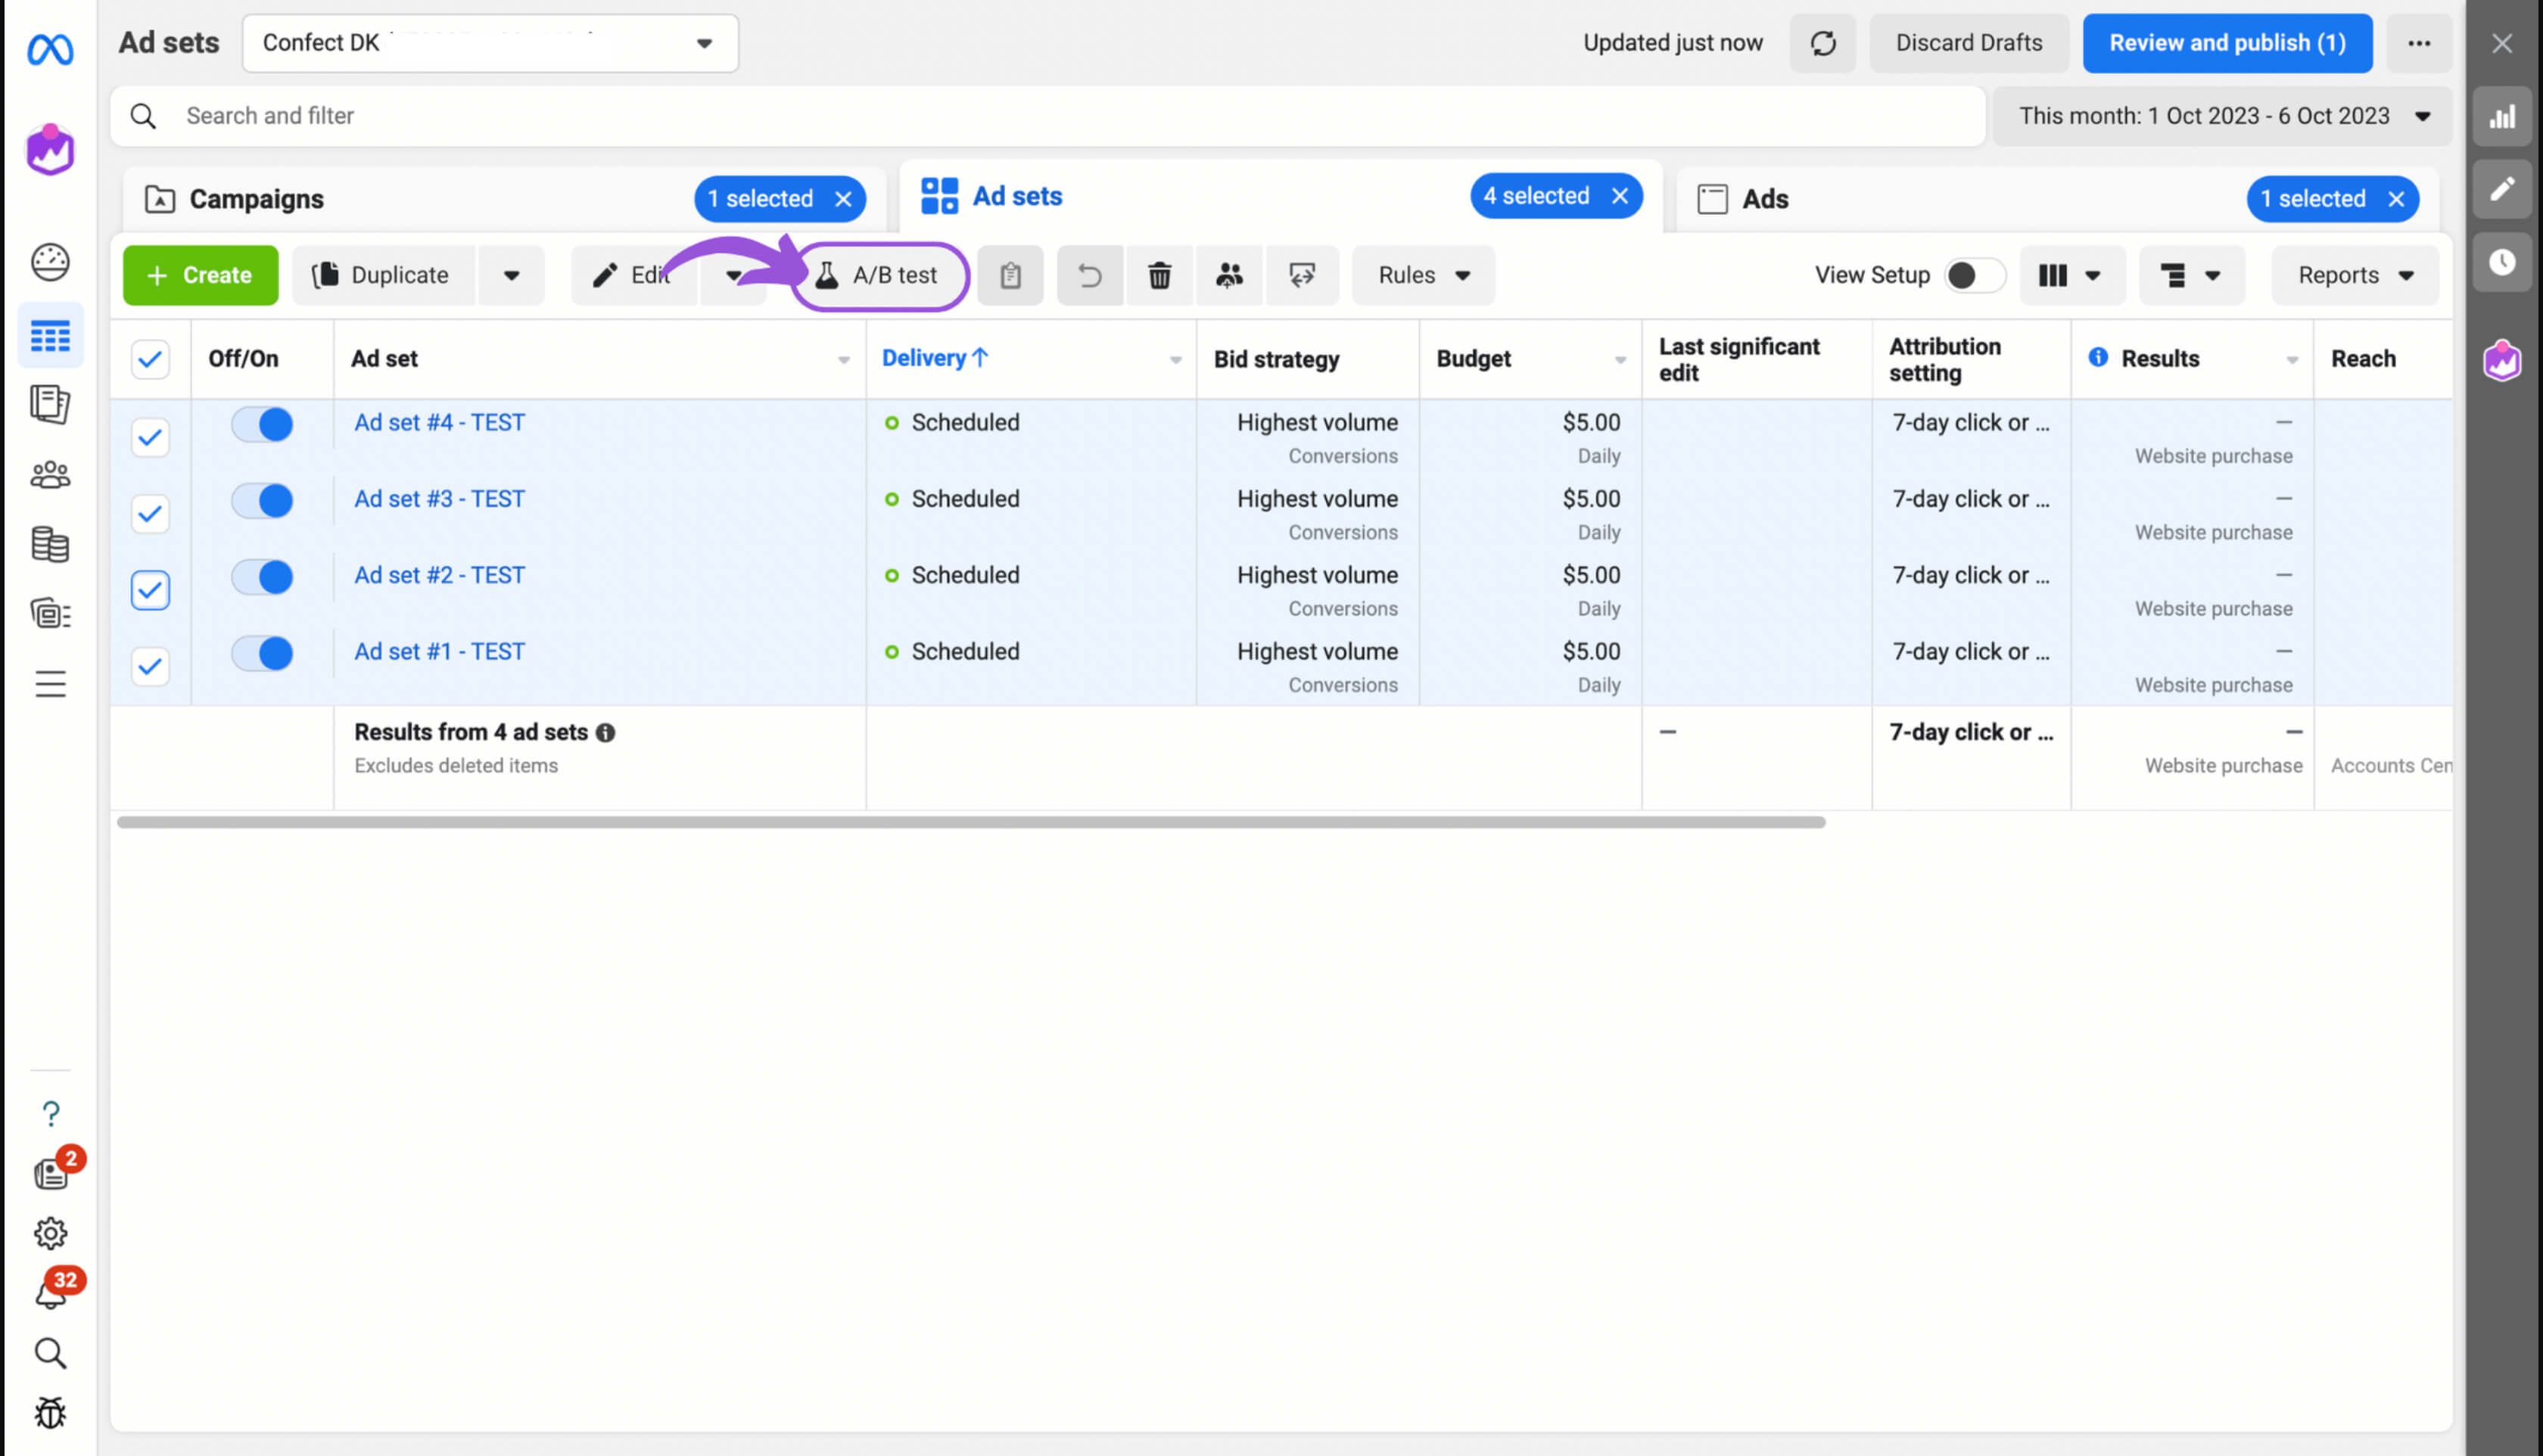This screenshot has height=1456, width=2543.
Task: Open the history clock icon in right panel
Action: point(2502,262)
